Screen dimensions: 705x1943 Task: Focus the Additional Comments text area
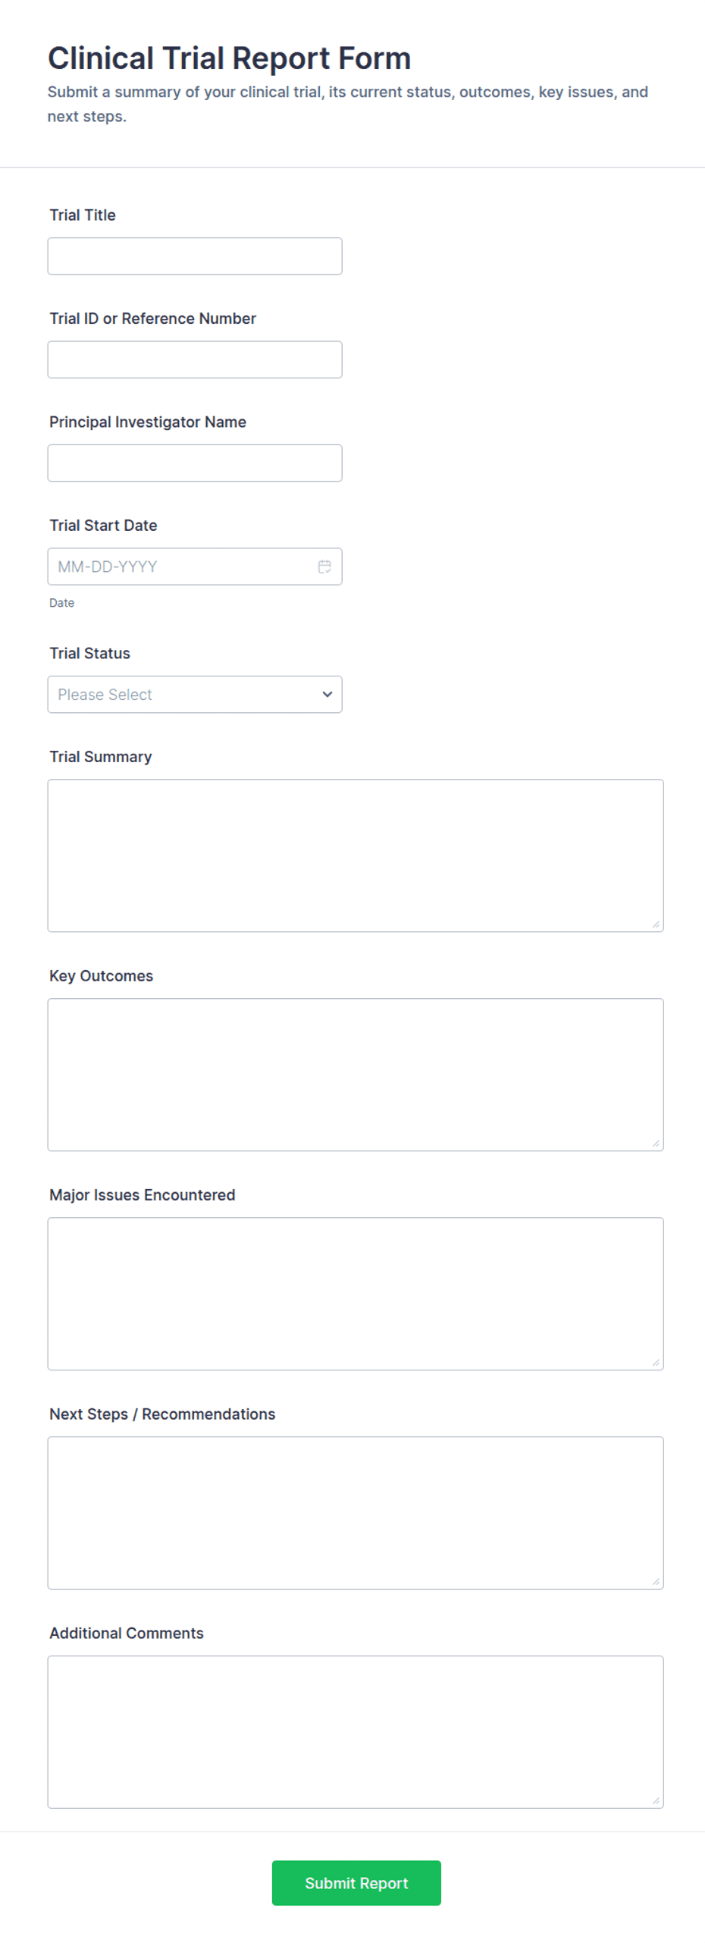[356, 1732]
